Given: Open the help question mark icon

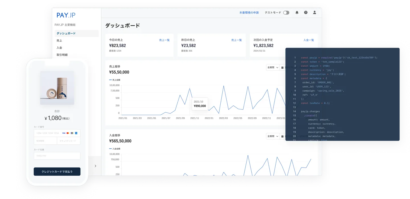Looking at the screenshot, I should tap(306, 12).
